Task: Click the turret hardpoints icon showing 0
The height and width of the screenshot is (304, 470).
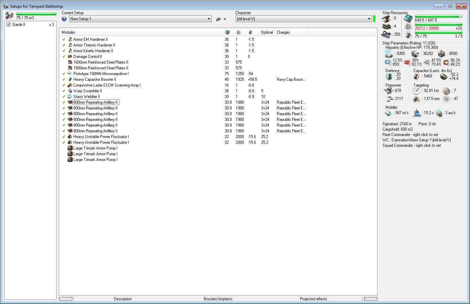Action: click(386, 18)
